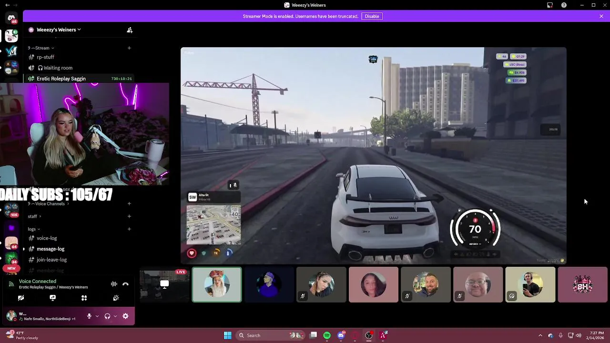Image resolution: width=610 pixels, height=343 pixels.
Task: Select the bearded man participant tile
Action: tap(426, 285)
